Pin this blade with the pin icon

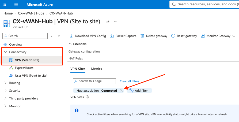(x=108, y=22)
